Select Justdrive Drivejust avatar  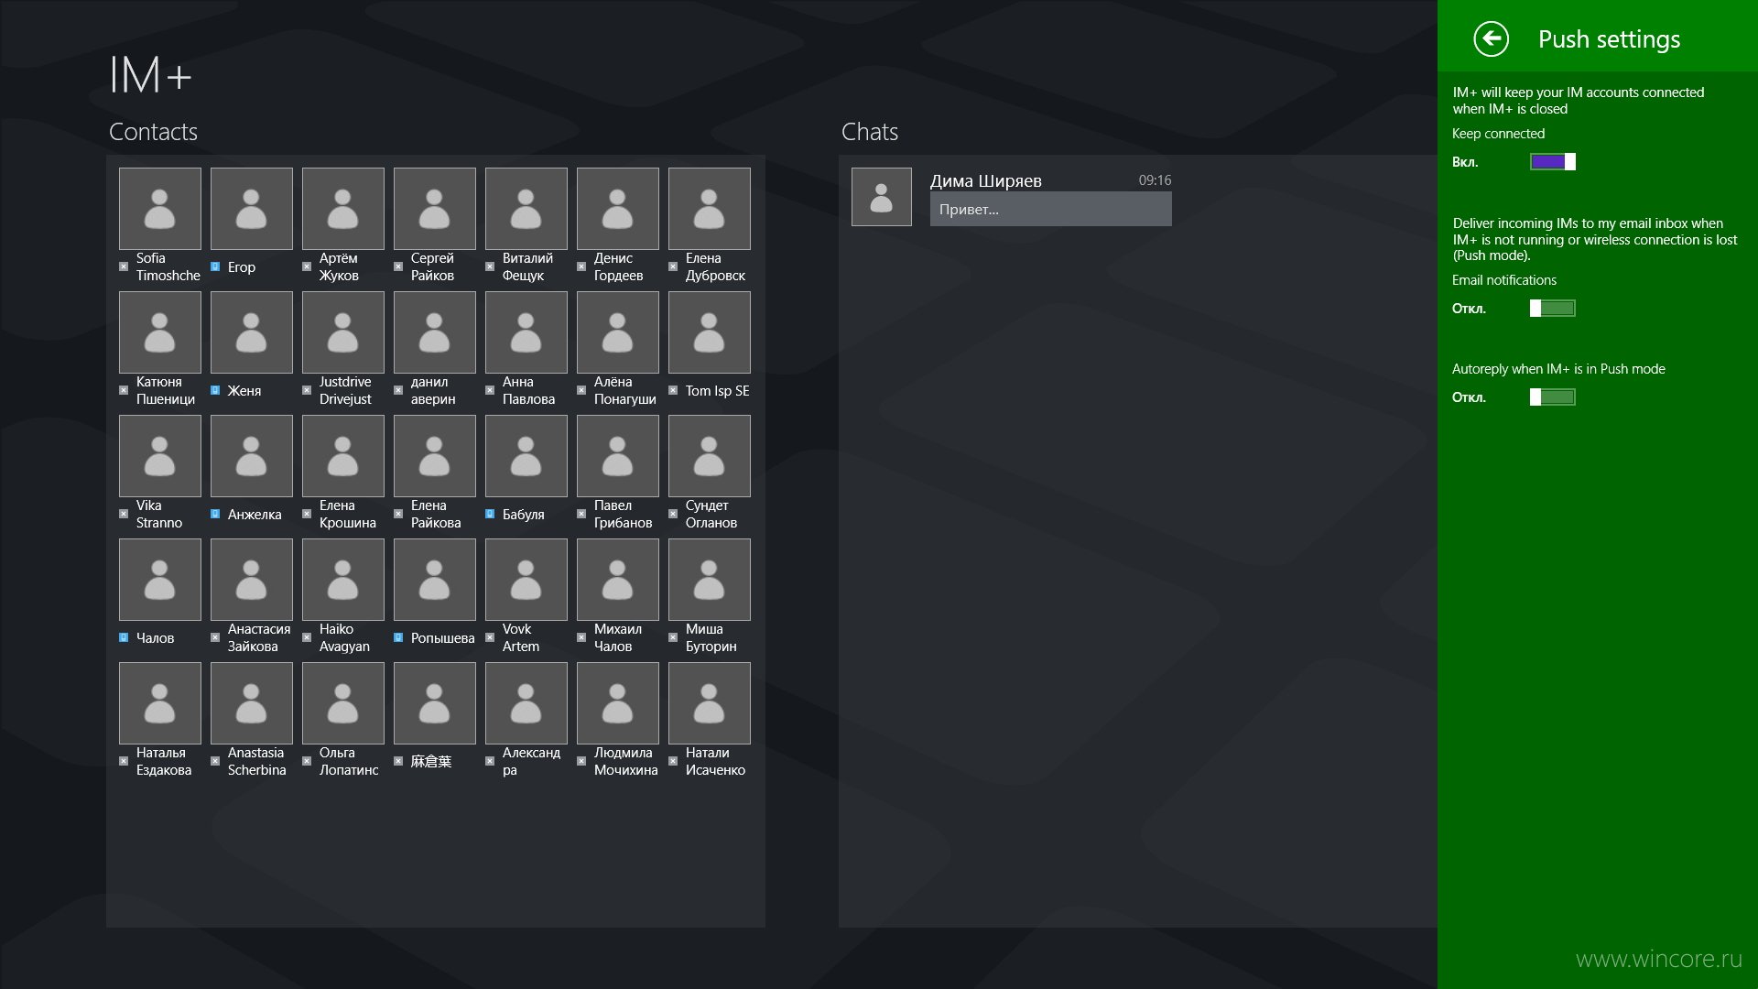point(343,332)
